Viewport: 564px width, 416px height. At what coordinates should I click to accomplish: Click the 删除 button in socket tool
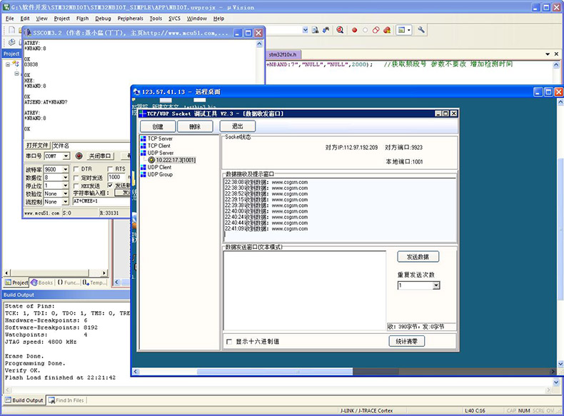[195, 126]
